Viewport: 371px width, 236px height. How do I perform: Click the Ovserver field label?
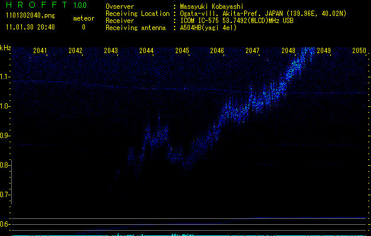coord(120,6)
